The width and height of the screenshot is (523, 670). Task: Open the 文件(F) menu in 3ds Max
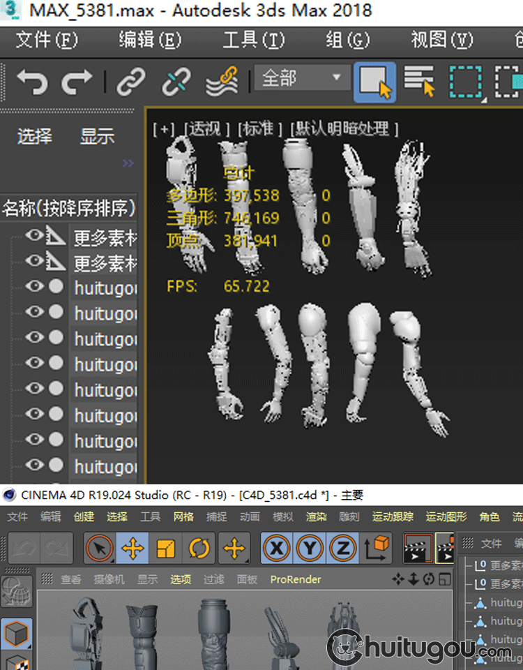(47, 40)
